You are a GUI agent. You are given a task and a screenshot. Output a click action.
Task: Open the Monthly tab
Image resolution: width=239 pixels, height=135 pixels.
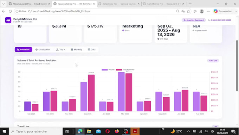[x=77, y=50]
